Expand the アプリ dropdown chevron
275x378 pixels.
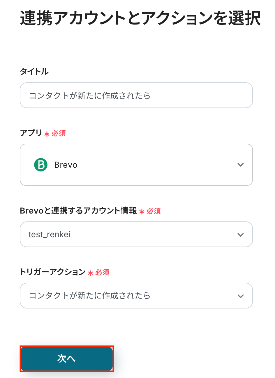241,165
